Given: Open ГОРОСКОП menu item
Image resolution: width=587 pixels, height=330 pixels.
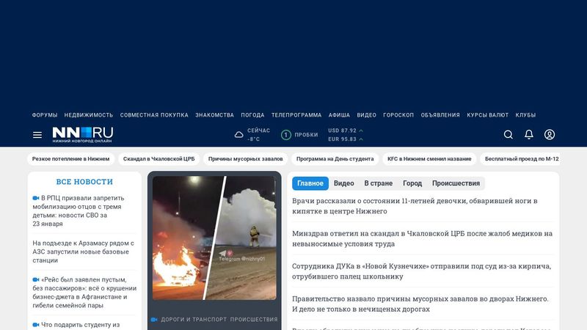Looking at the screenshot, I should (398, 115).
